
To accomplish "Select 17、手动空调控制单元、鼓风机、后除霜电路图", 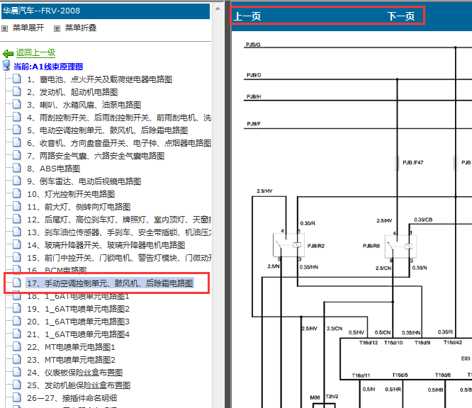I will 110,283.
